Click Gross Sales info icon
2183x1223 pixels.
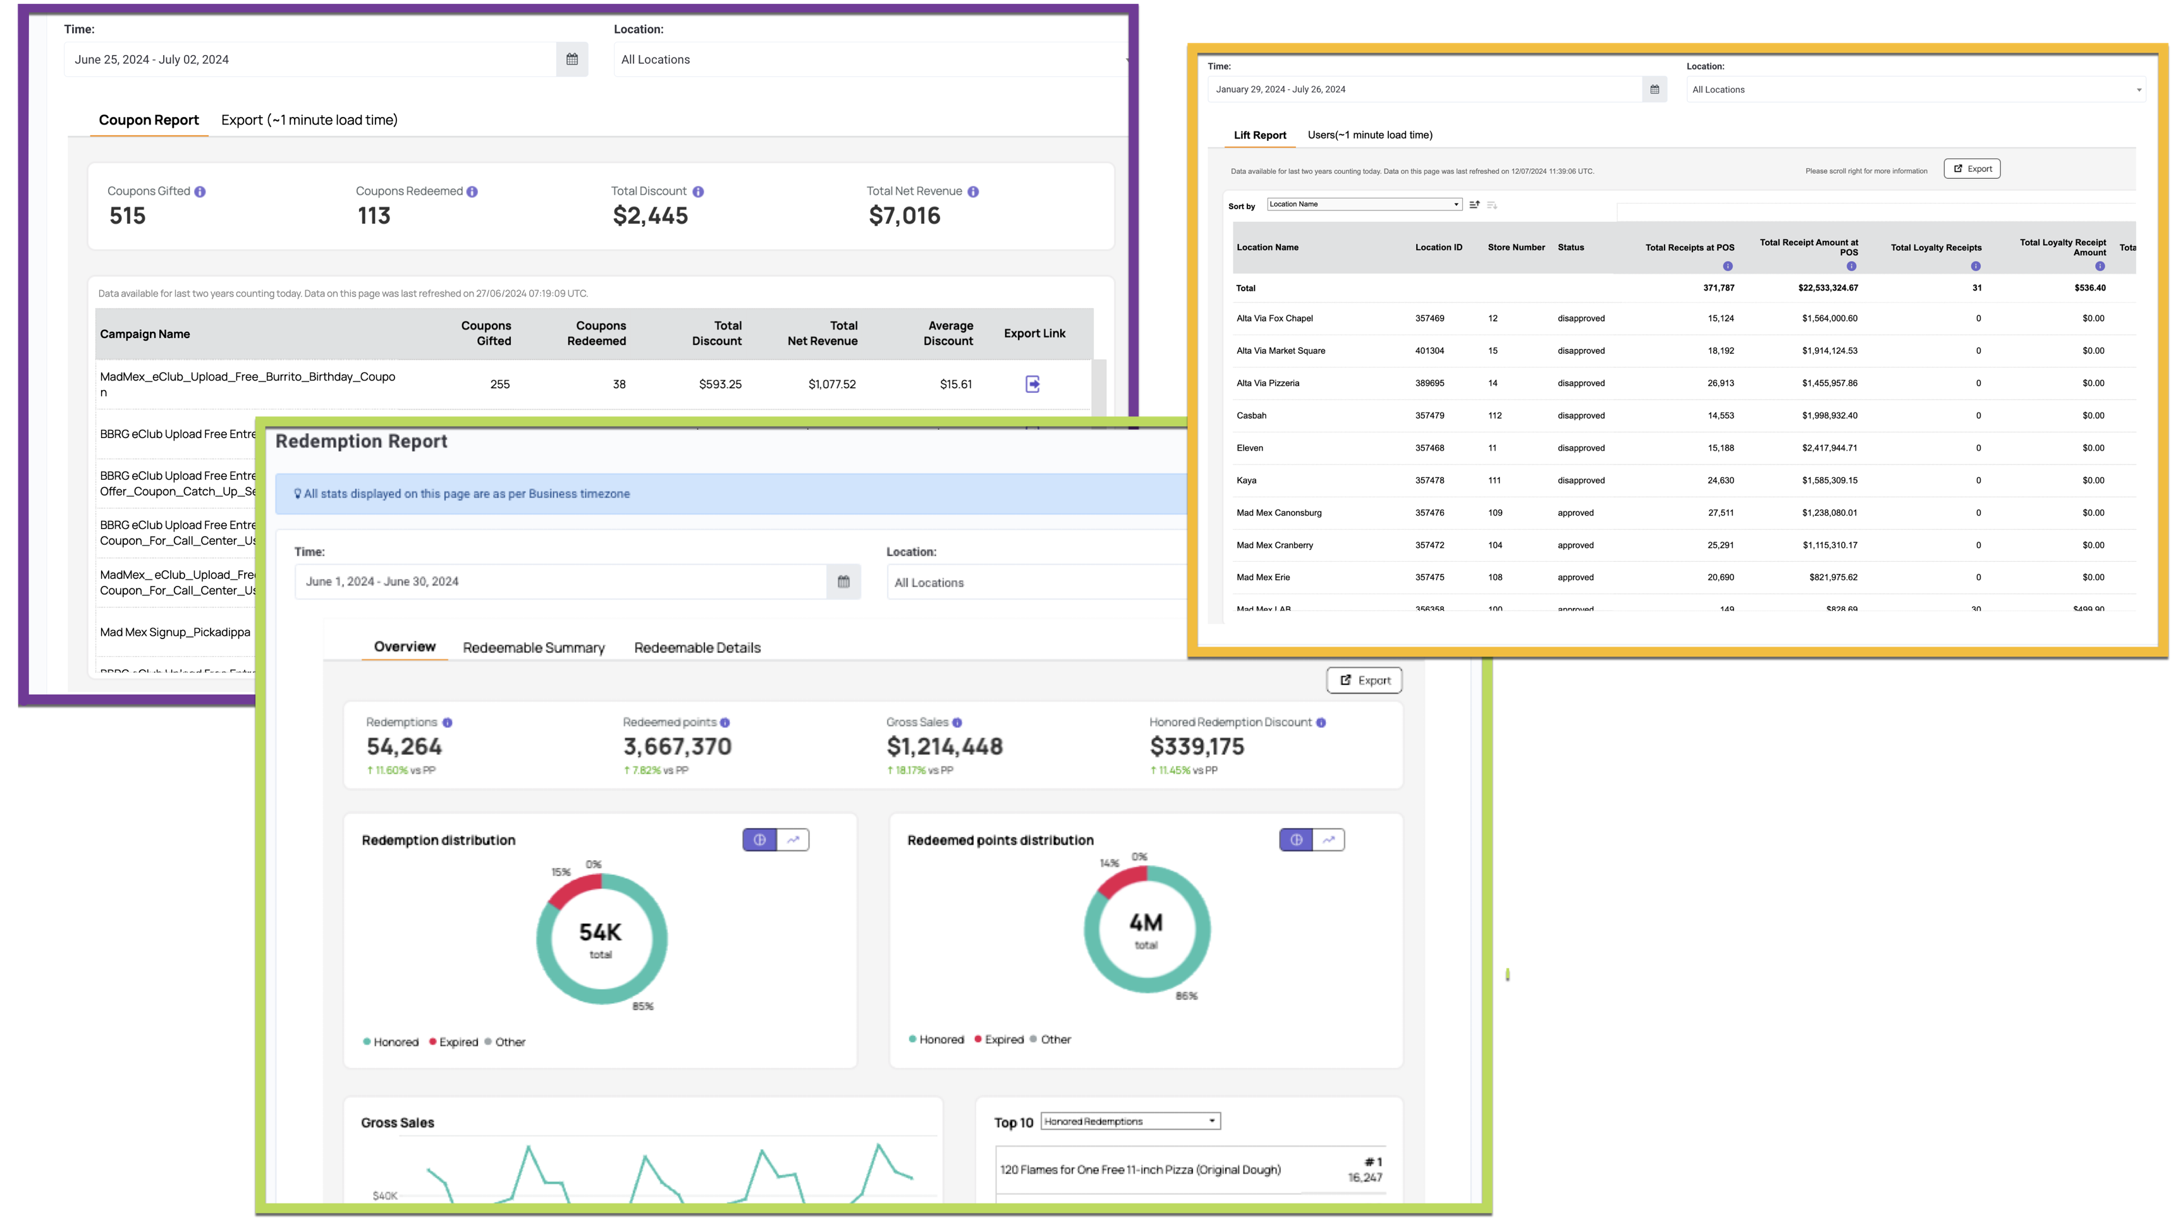point(957,722)
